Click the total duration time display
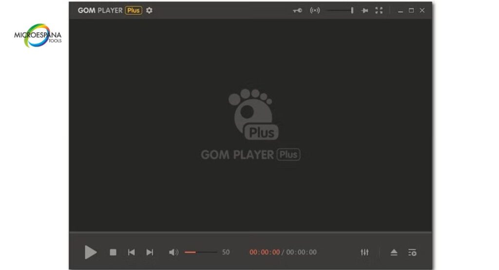This screenshot has width=499, height=270. pos(301,252)
